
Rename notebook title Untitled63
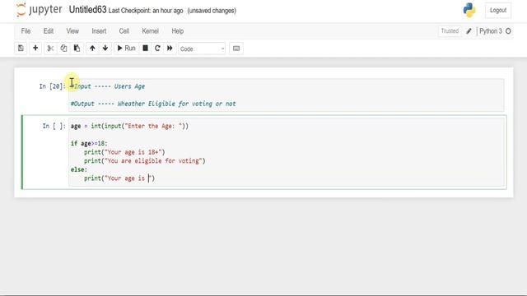[x=87, y=10]
